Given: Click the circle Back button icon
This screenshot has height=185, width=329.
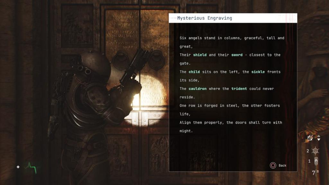Looking at the screenshot, I should click(x=273, y=165).
